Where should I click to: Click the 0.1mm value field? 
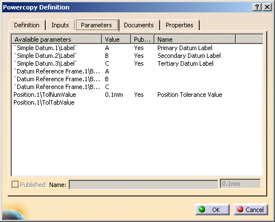(240, 184)
